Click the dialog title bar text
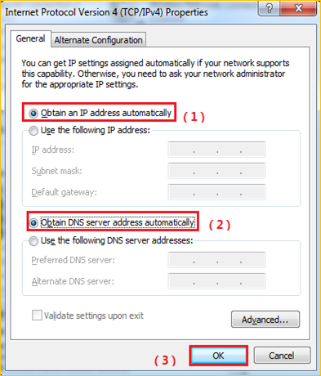321x376 pixels. [x=106, y=12]
